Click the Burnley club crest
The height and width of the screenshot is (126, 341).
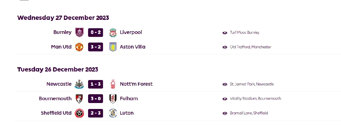point(79,32)
